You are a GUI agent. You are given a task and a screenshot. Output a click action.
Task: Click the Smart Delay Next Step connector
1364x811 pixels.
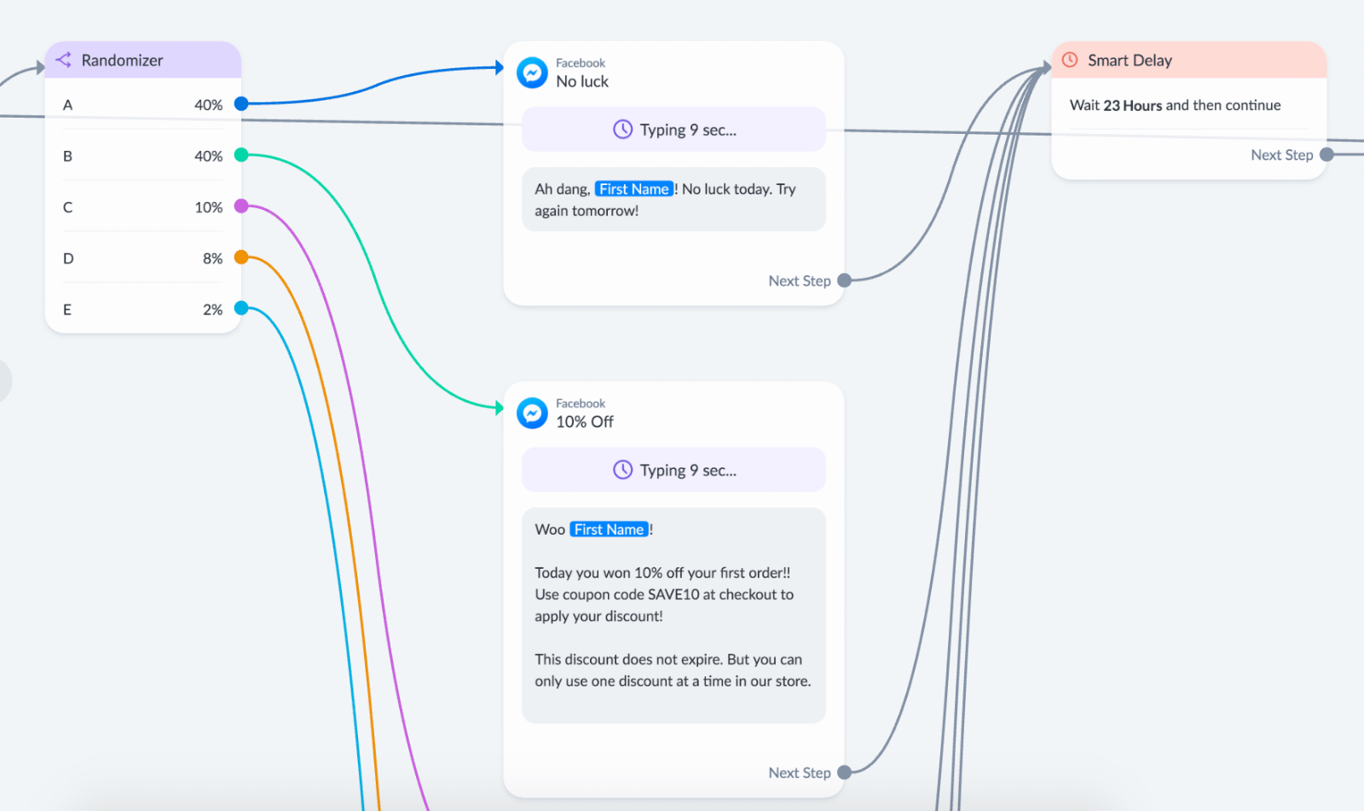pos(1326,155)
